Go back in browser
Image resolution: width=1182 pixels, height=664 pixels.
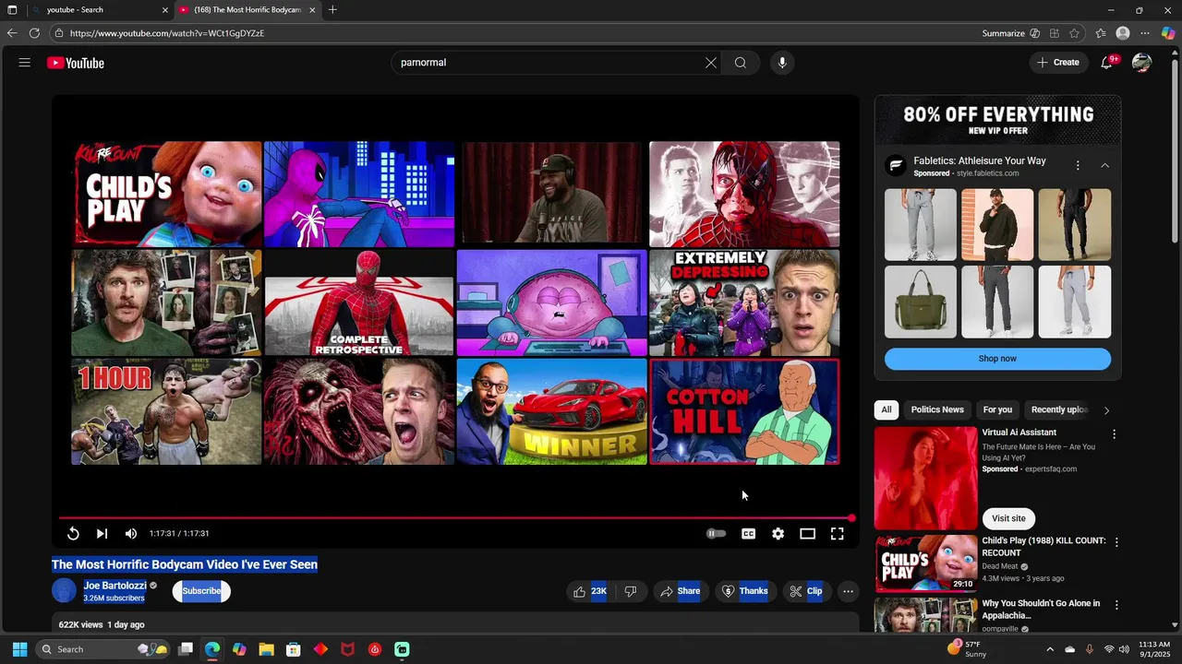[x=11, y=33]
